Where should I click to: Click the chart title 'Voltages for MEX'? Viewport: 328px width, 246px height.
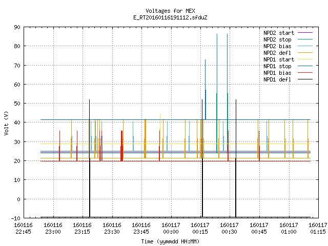[170, 11]
